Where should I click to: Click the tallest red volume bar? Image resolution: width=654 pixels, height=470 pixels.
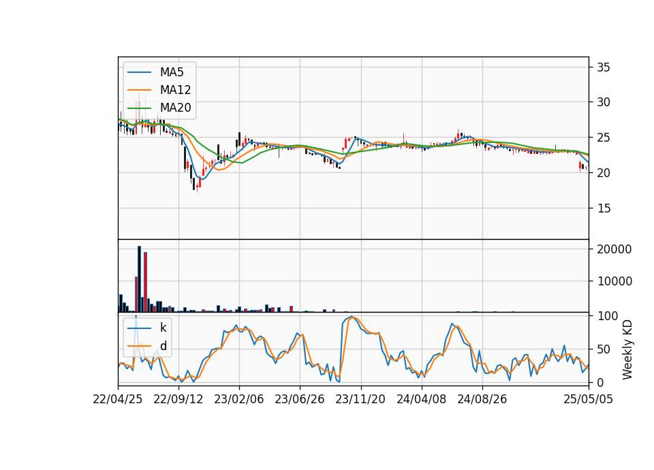point(146,282)
